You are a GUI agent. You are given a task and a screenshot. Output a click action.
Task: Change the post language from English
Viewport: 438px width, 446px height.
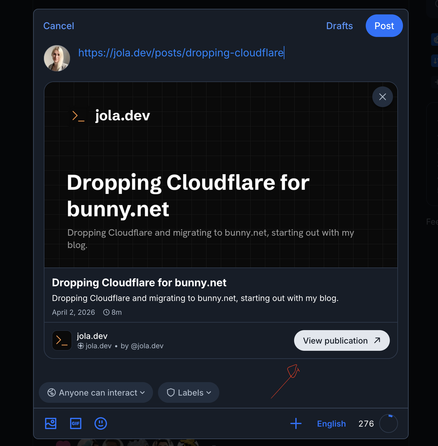coord(331,423)
